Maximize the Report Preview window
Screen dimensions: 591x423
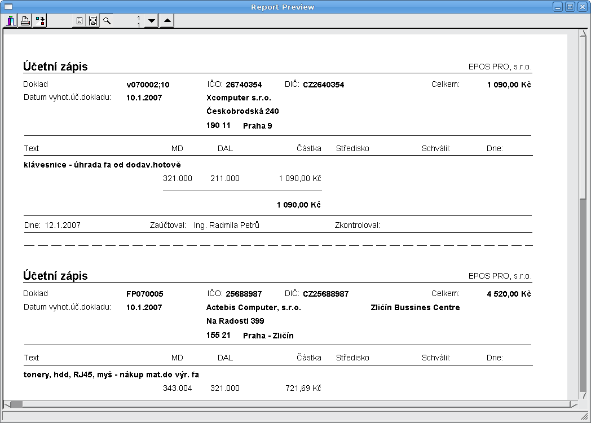(x=570, y=7)
